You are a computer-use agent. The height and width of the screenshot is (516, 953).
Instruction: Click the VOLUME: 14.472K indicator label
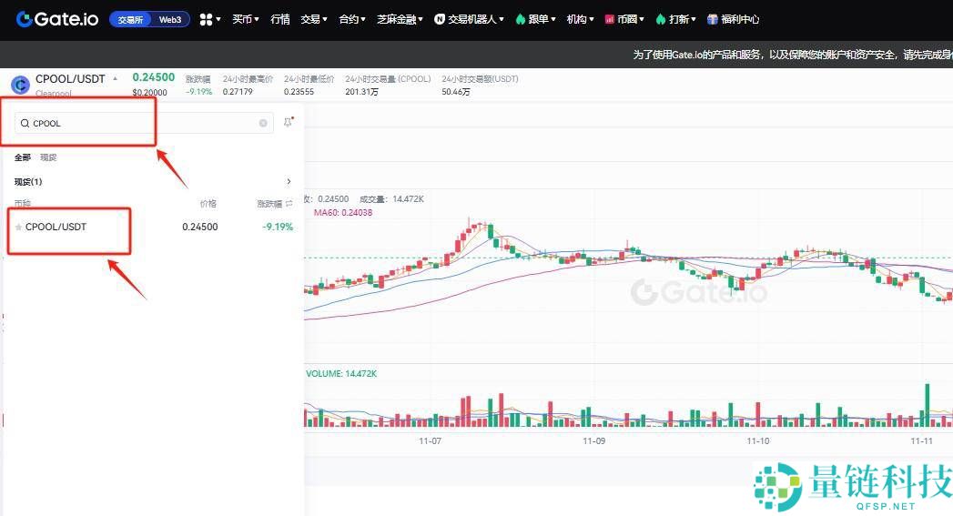[x=341, y=374]
